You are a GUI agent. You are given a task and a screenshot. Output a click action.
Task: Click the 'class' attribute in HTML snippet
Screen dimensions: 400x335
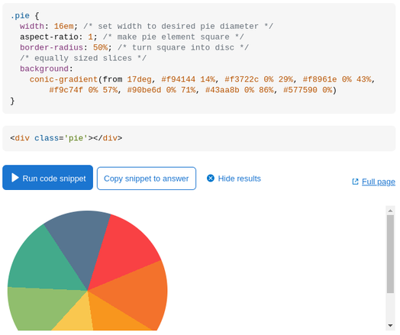click(47, 138)
